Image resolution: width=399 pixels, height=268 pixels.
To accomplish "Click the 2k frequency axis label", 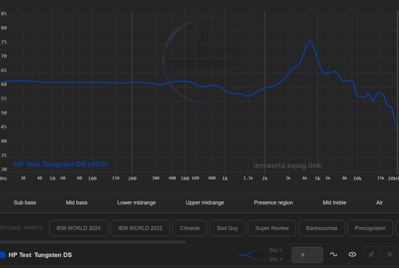I will [x=265, y=179].
